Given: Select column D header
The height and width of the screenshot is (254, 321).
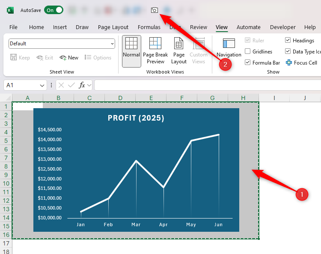Looking at the screenshot, I should [120, 98].
